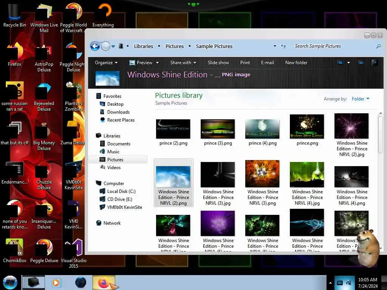Open Arrange by Folder dropdown
Viewport: 387px width, 290px height.
[360, 99]
